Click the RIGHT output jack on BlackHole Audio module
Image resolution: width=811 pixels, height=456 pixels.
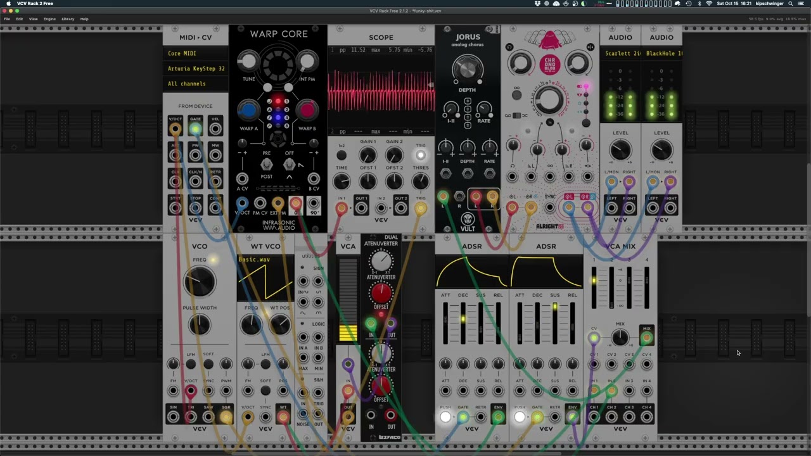[670, 208]
